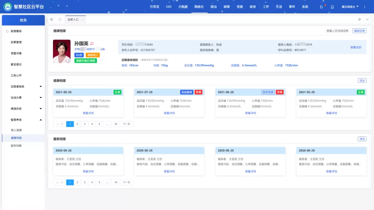Open GIS in top navigation

(169, 7)
